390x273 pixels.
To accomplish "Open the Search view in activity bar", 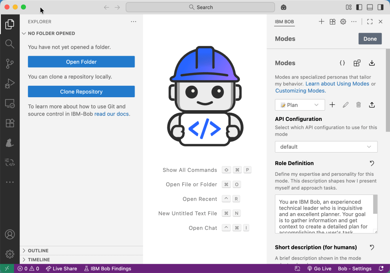I will point(10,44).
